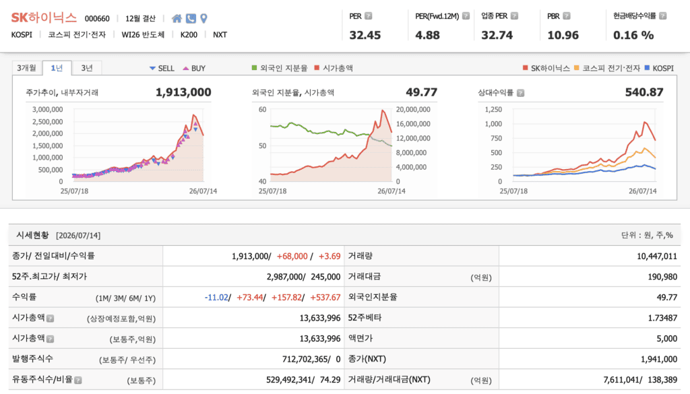
Task: Click the K200 index label
Action: tap(189, 35)
